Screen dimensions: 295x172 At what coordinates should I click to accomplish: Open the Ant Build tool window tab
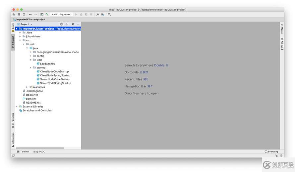(x=282, y=44)
